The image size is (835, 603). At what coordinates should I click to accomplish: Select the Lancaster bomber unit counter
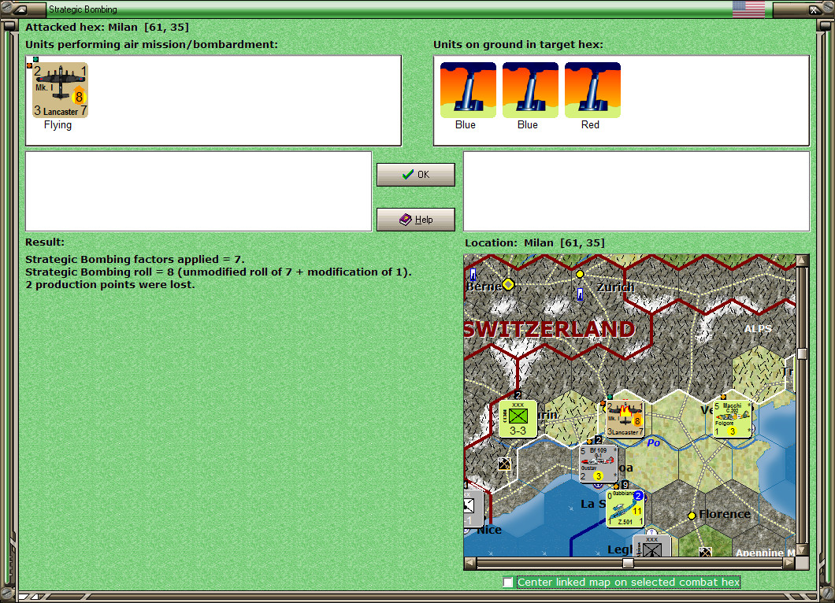tap(60, 90)
